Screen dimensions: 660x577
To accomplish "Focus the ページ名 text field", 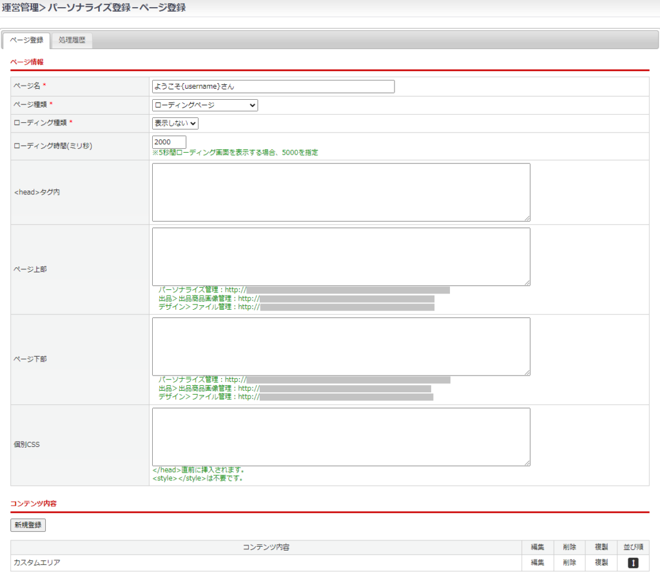I will 273,86.
